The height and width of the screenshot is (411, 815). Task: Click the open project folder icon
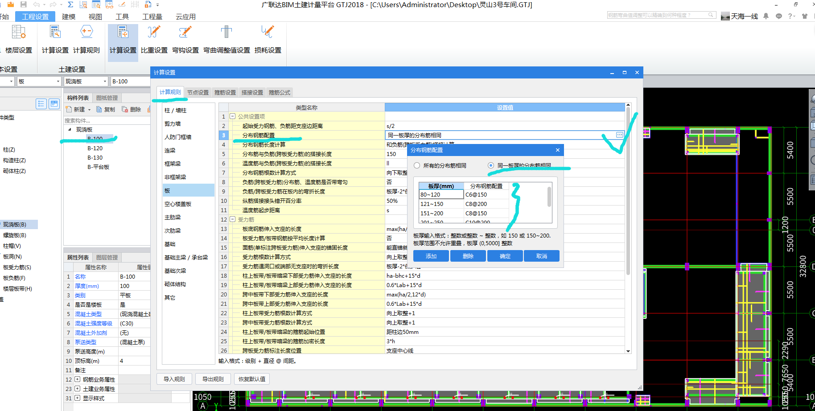[x=11, y=4]
